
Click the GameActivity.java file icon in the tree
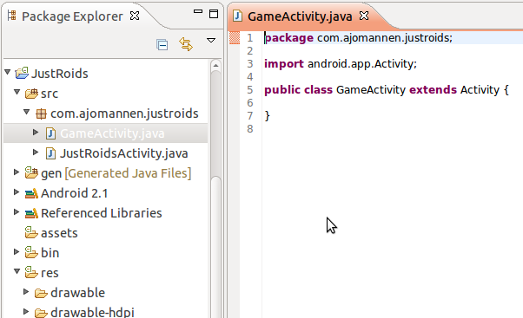click(x=50, y=133)
